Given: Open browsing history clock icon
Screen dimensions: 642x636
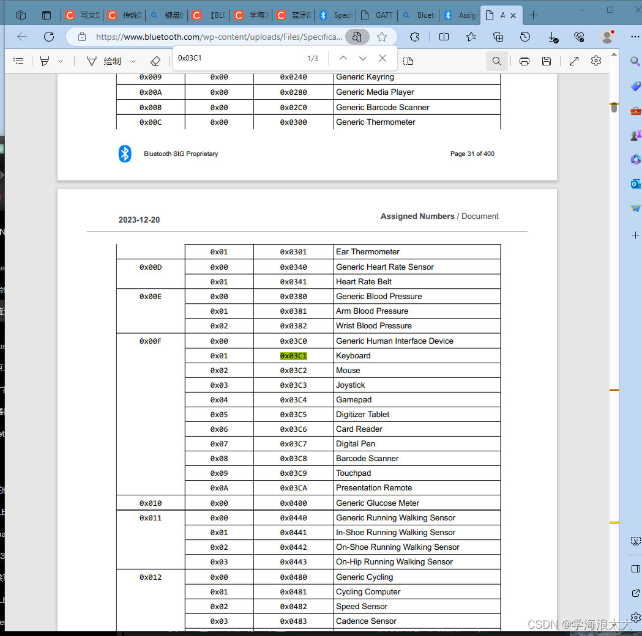Looking at the screenshot, I should coord(525,37).
